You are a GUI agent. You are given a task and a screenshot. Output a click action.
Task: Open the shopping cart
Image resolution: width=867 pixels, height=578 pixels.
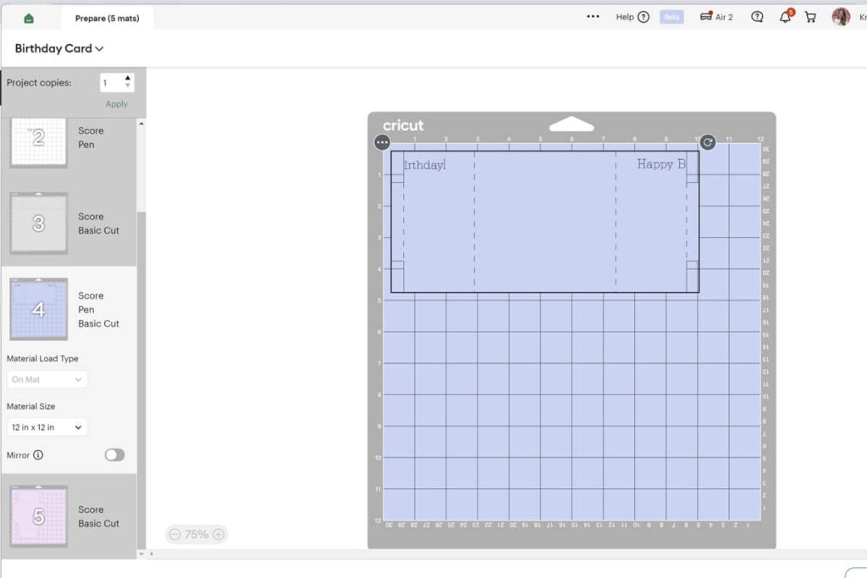(x=810, y=17)
